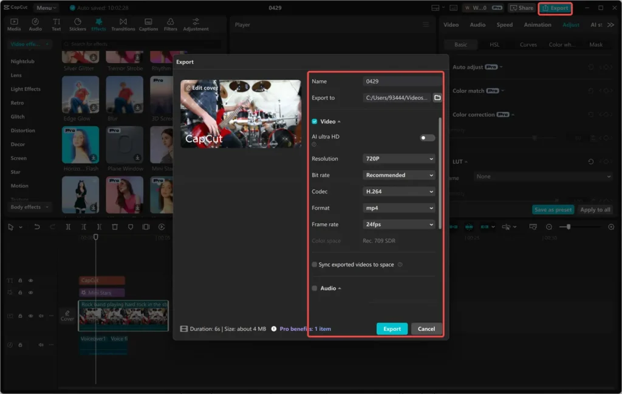Open the Text tool panel

coord(56,24)
